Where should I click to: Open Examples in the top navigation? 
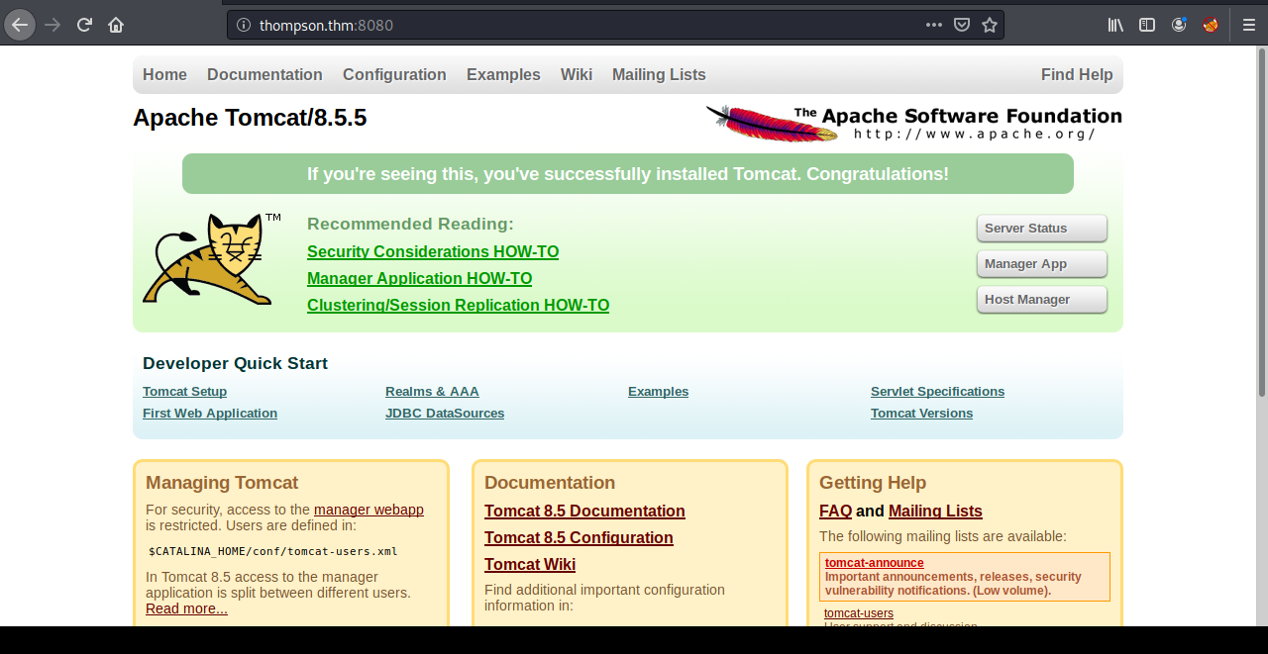[x=503, y=74]
